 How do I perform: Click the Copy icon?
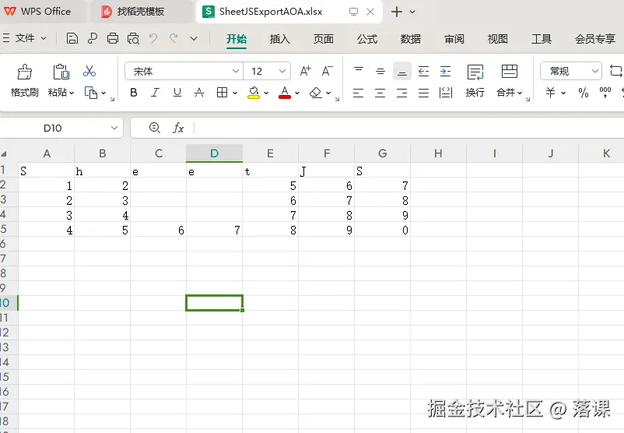(x=91, y=93)
